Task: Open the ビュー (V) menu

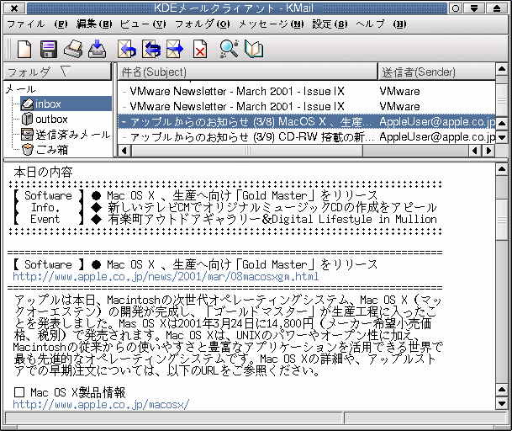Action: click(x=143, y=24)
